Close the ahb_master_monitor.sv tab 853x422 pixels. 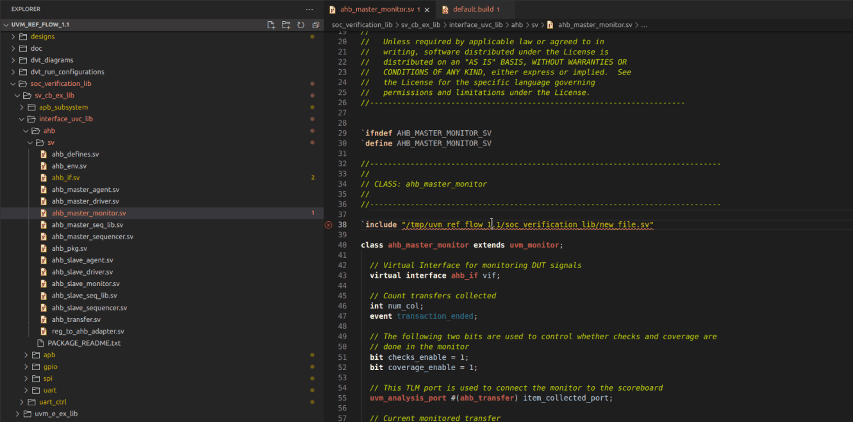click(x=426, y=10)
